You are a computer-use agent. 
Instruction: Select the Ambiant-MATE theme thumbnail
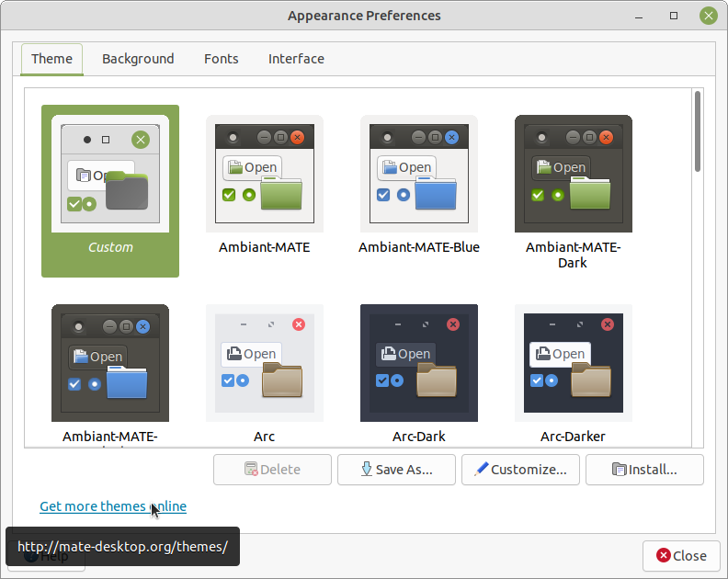coord(265,174)
